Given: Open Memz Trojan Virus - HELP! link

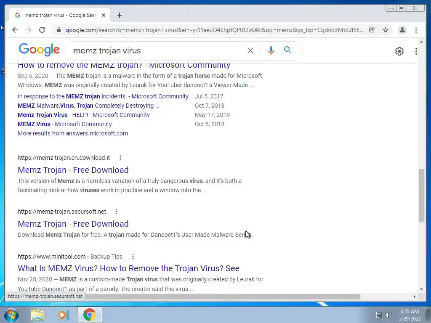Looking at the screenshot, I should click(84, 115).
